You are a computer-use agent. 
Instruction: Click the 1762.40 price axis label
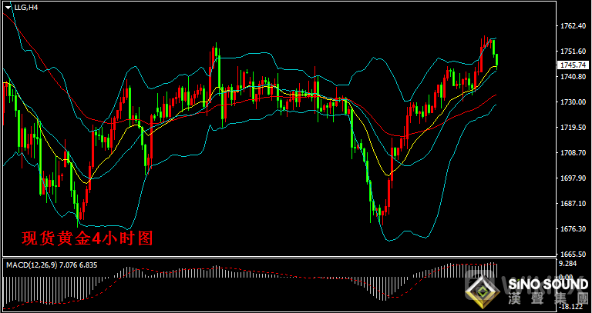click(x=571, y=26)
